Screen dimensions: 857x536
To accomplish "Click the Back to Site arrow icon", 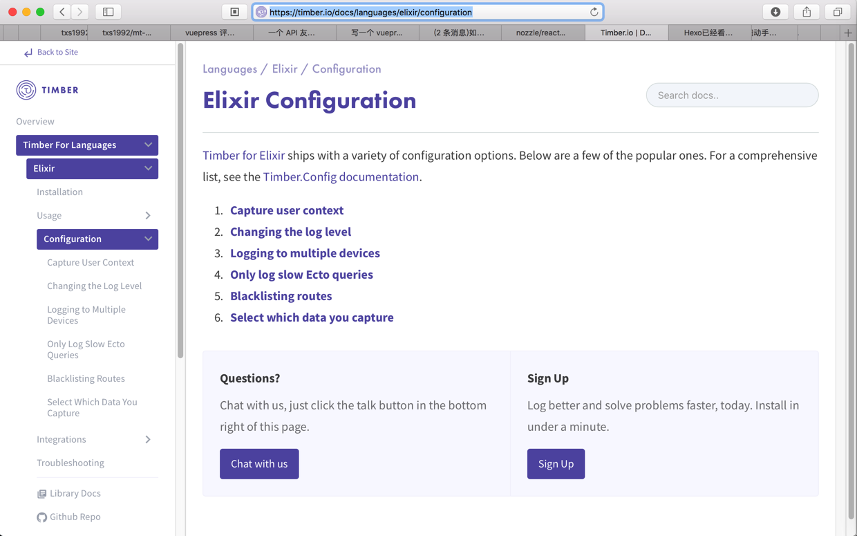I will point(28,53).
